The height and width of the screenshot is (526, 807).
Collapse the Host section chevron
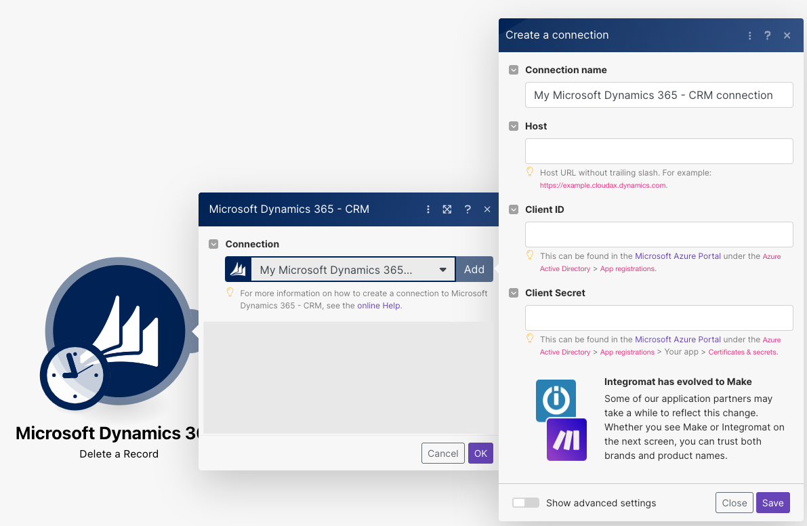coord(514,126)
